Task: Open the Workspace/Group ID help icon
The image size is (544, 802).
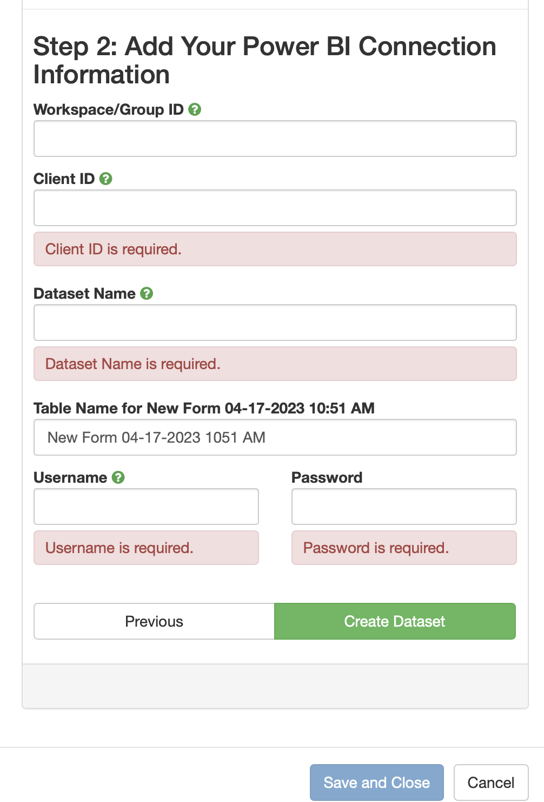Action: point(195,109)
